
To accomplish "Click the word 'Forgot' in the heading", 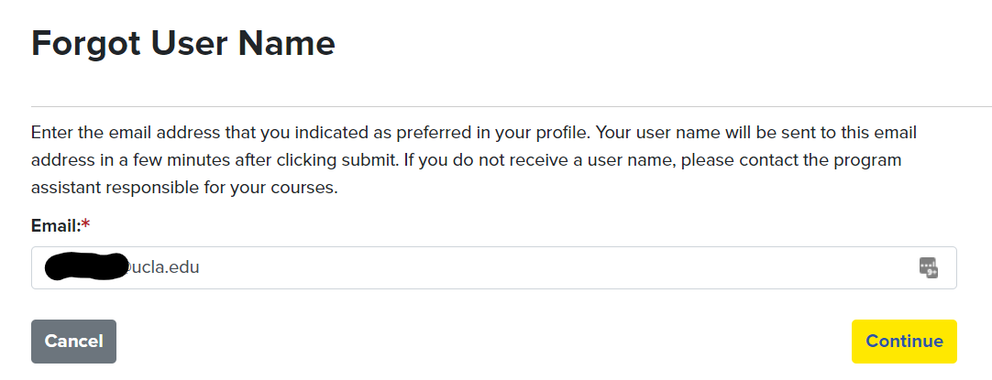I will coord(84,43).
